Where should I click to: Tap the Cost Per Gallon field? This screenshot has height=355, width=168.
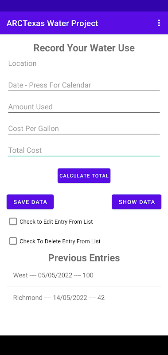(x=84, y=129)
